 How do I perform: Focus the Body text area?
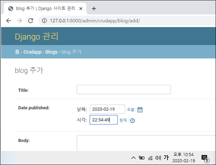tap(146, 143)
